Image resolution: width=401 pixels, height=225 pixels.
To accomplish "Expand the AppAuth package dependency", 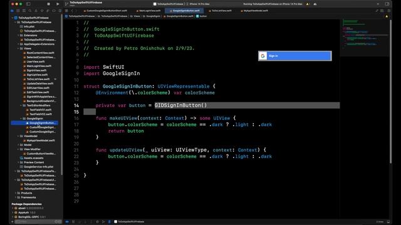I will [x=13, y=212].
